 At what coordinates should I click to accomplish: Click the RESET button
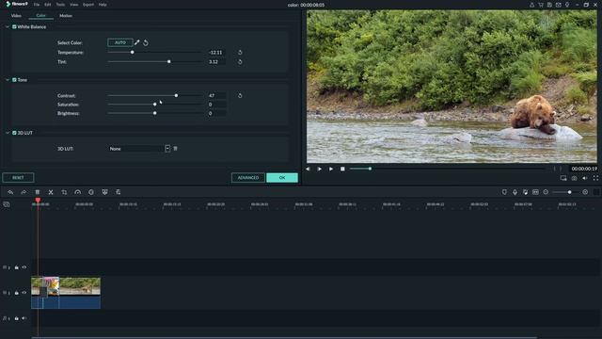click(x=18, y=178)
